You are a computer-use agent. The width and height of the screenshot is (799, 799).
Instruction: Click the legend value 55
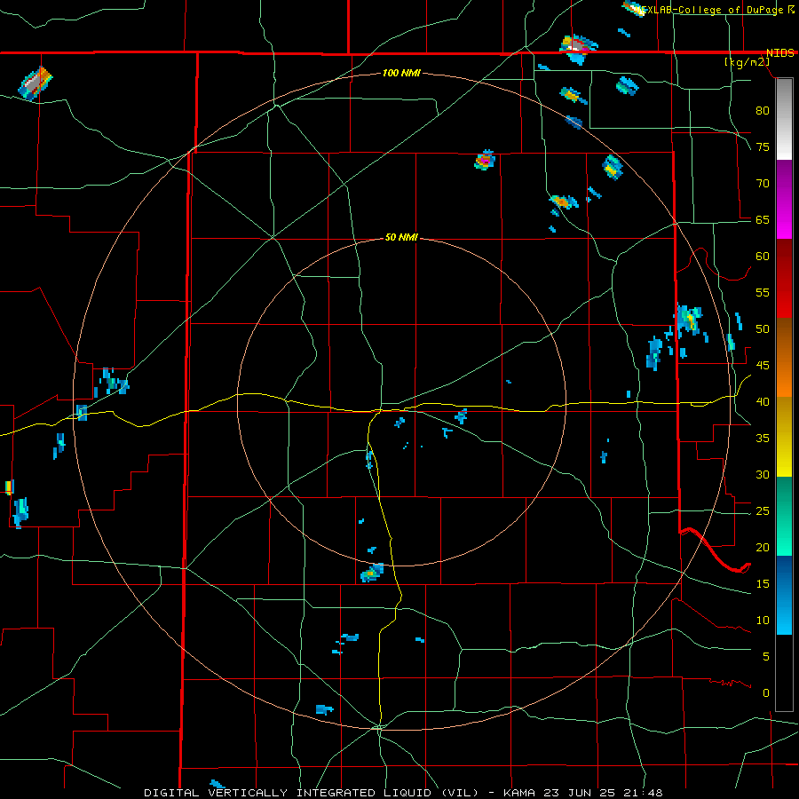(x=763, y=292)
